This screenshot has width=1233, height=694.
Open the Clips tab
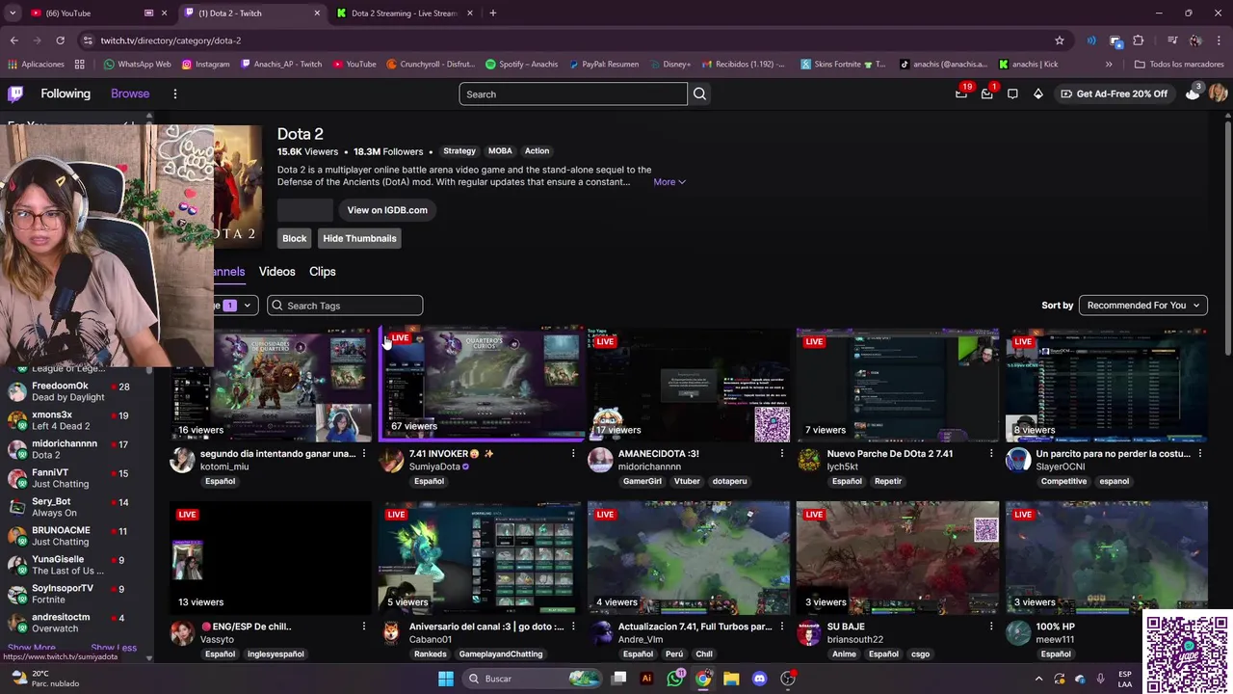click(323, 272)
